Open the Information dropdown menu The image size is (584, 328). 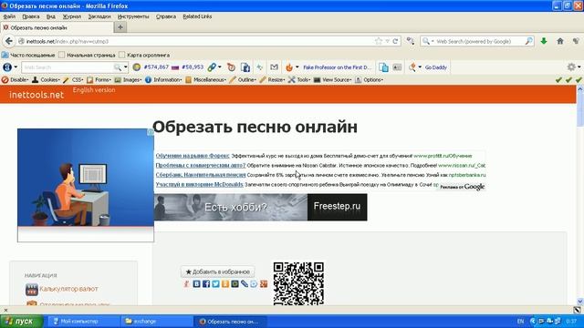[163, 79]
